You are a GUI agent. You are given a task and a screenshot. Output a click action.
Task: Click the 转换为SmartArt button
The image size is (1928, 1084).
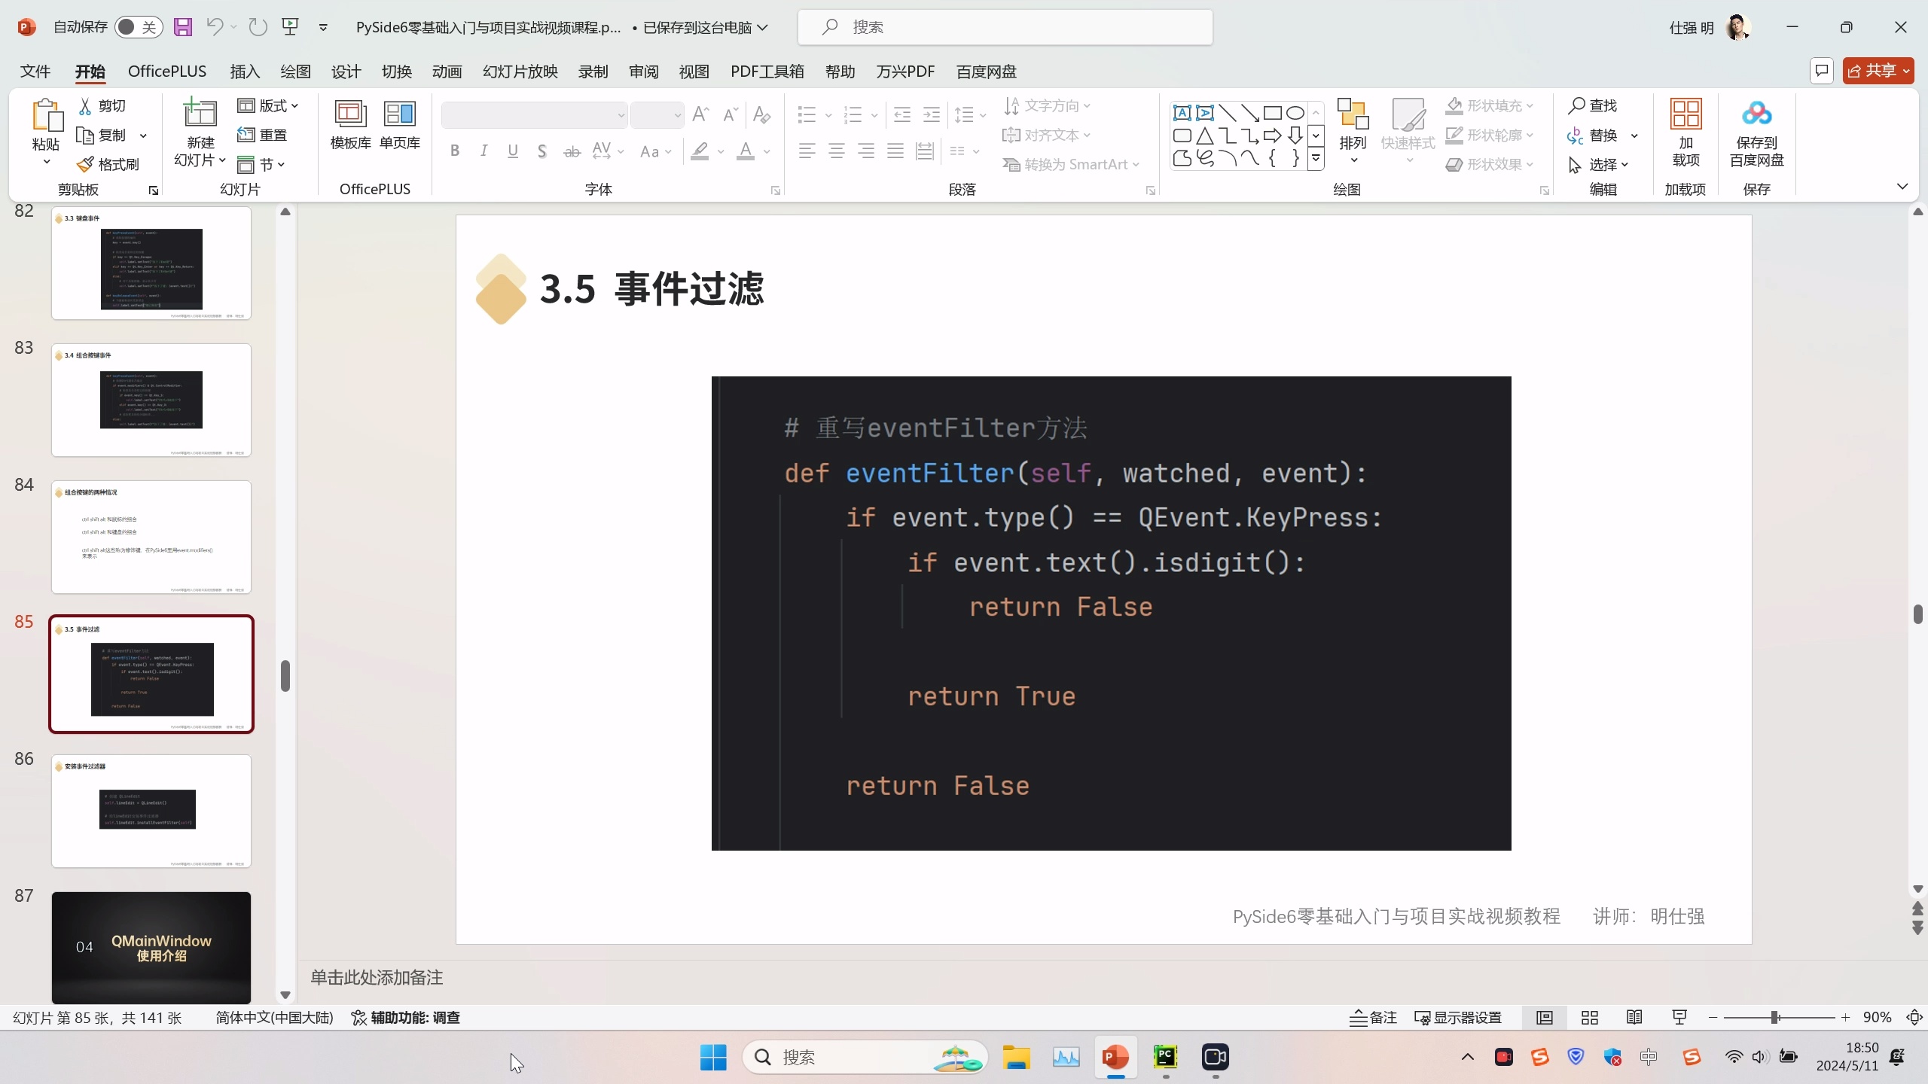pyautogui.click(x=1071, y=163)
